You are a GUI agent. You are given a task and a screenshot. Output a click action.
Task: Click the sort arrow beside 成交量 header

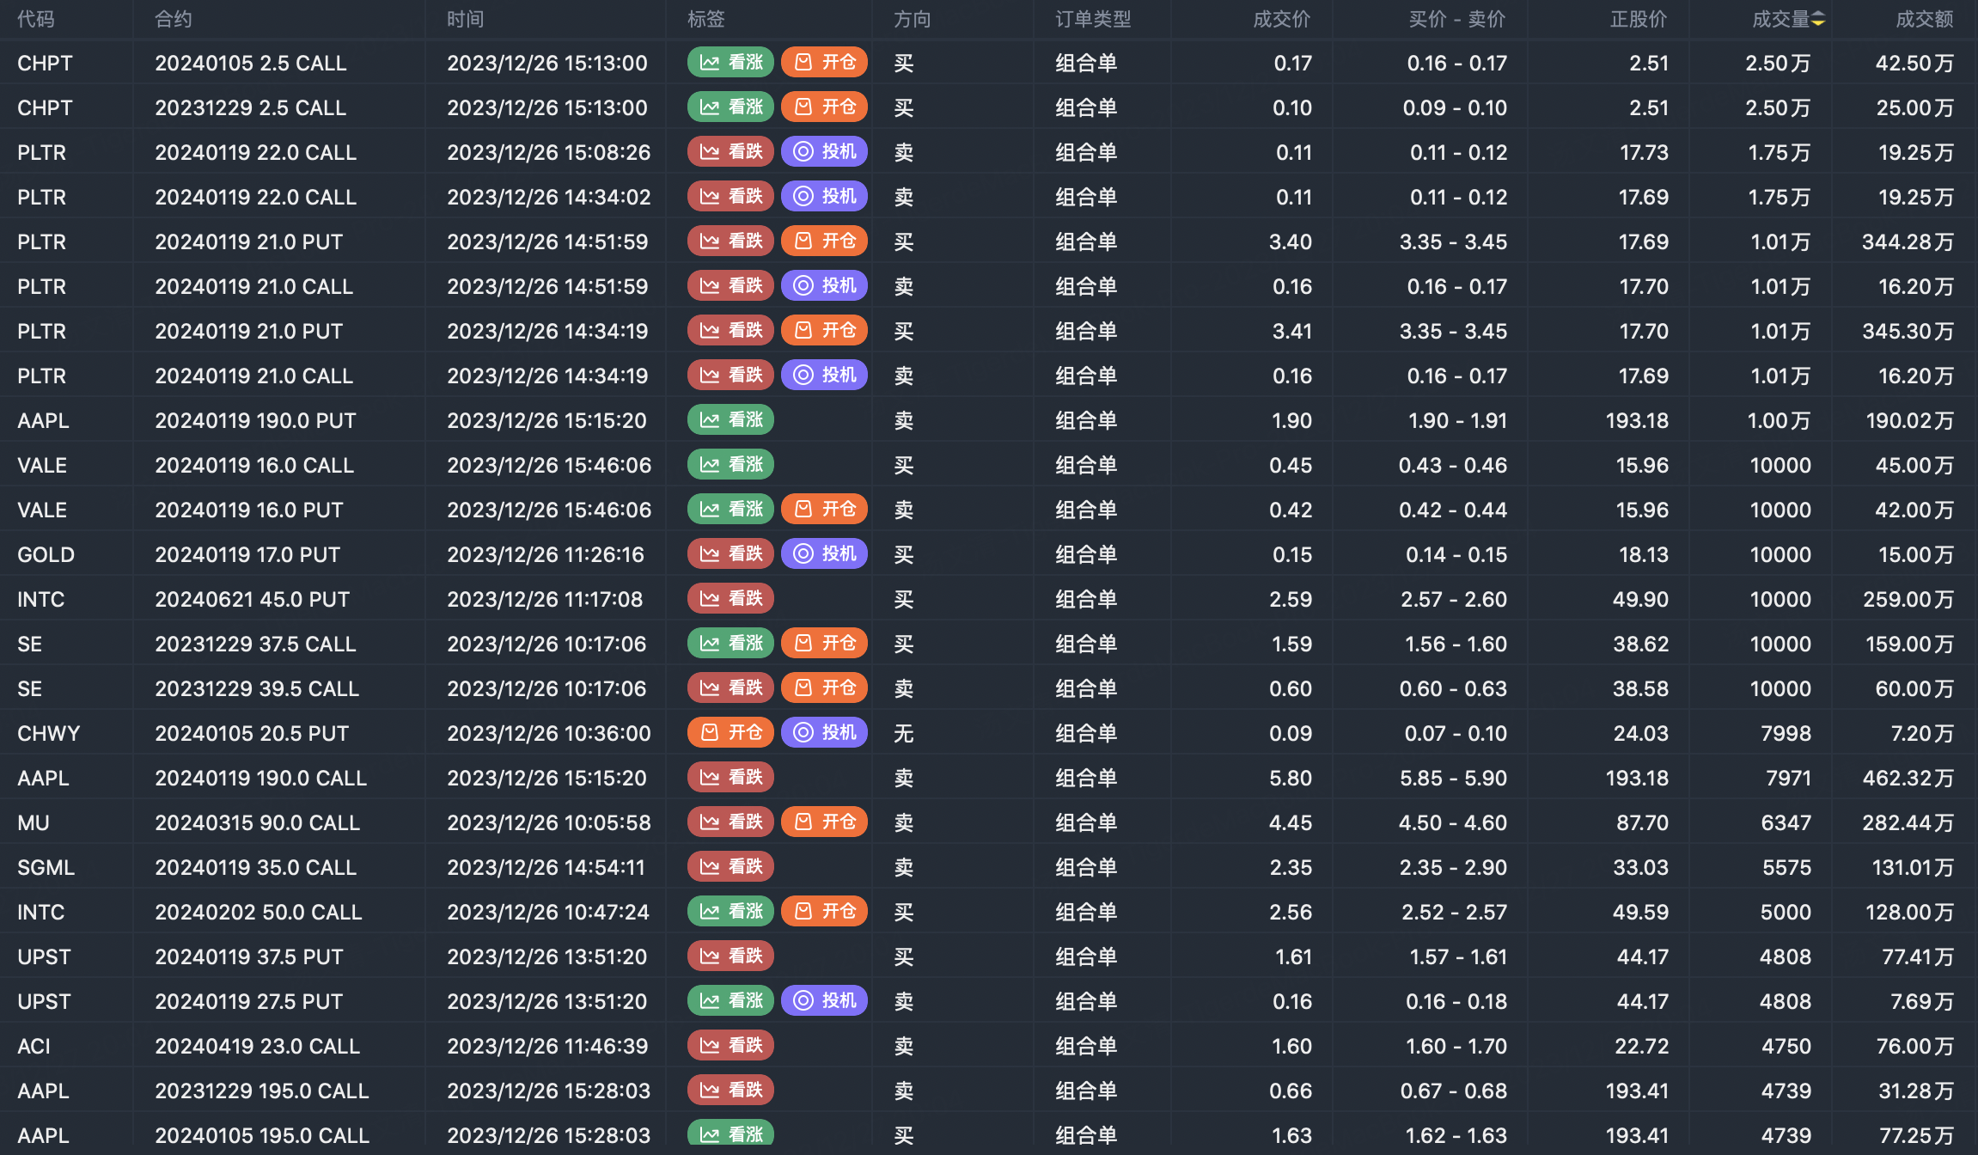pyautogui.click(x=1818, y=20)
